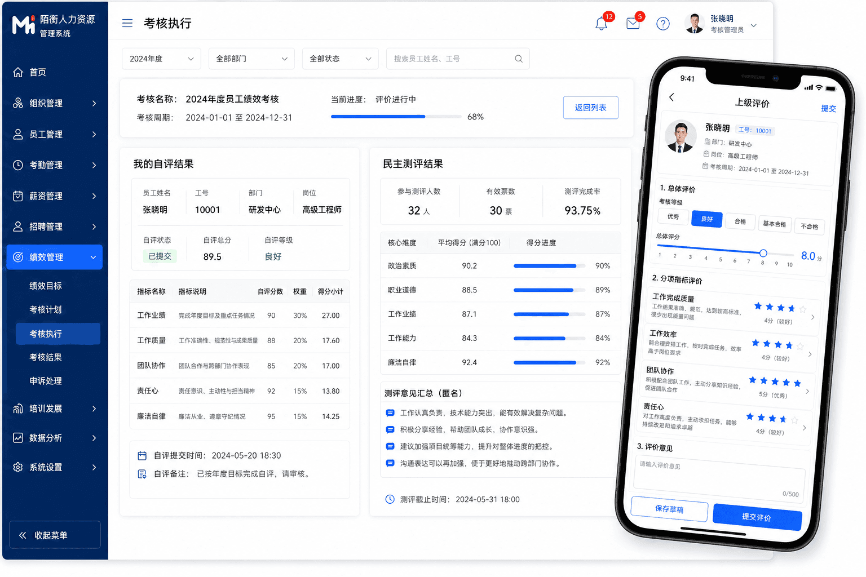Open 工作完成质量 rating row arrow on phone

coord(812,317)
